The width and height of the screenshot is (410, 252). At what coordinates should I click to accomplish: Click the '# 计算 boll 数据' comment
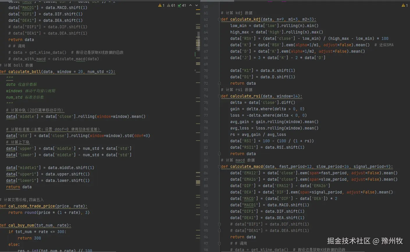click(x=16, y=65)
